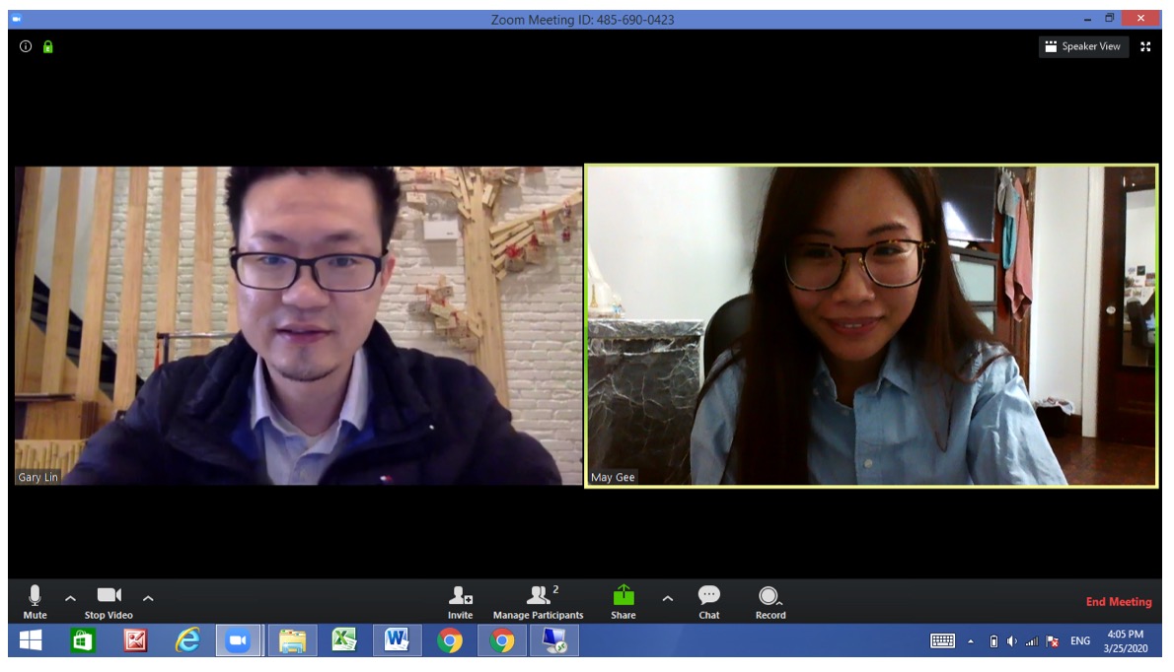
Task: Open the touch keyboard from tray
Action: tap(942, 640)
